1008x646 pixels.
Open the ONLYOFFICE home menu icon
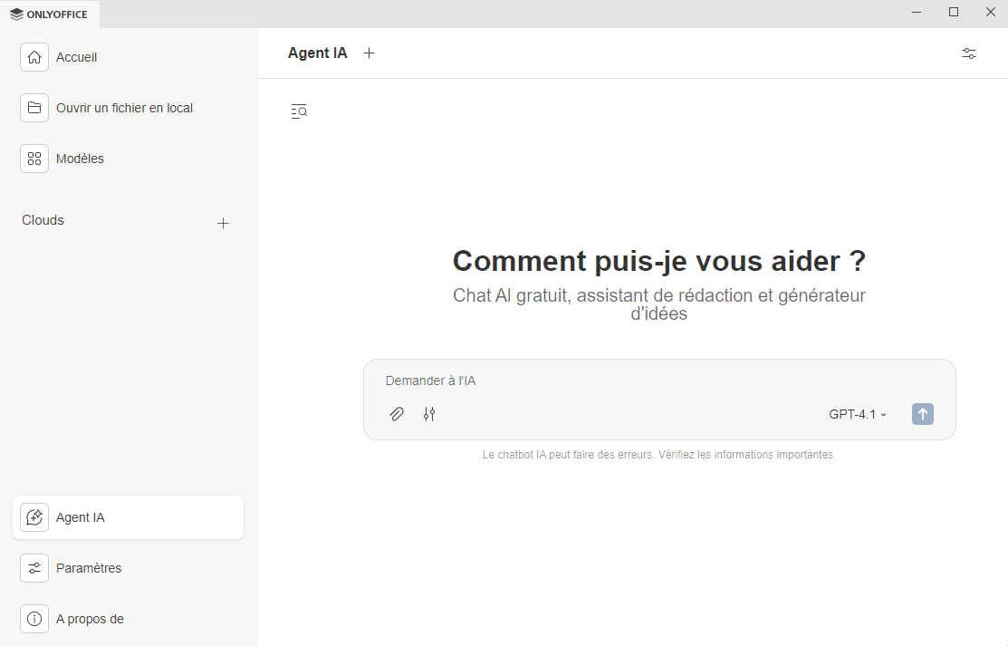click(12, 14)
